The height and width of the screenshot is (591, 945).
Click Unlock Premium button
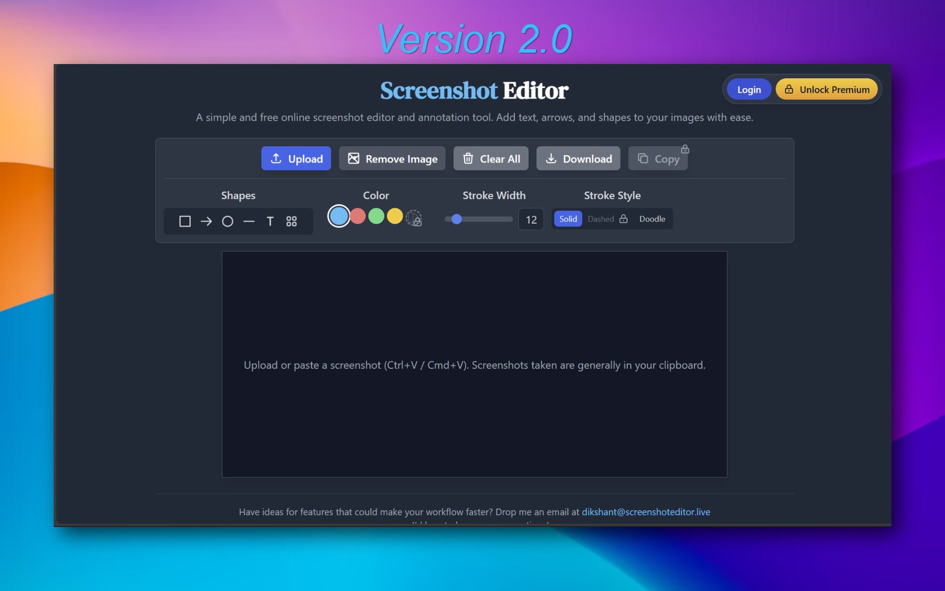coord(826,89)
